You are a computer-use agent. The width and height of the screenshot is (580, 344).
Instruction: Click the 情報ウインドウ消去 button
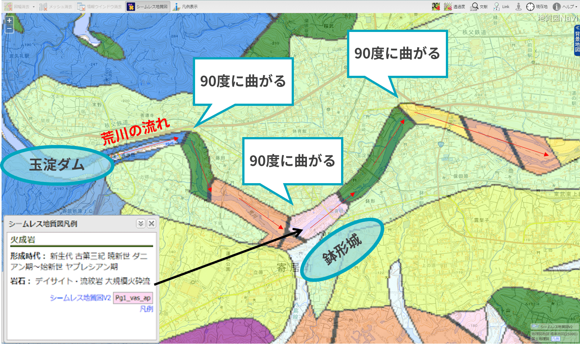pos(99,7)
